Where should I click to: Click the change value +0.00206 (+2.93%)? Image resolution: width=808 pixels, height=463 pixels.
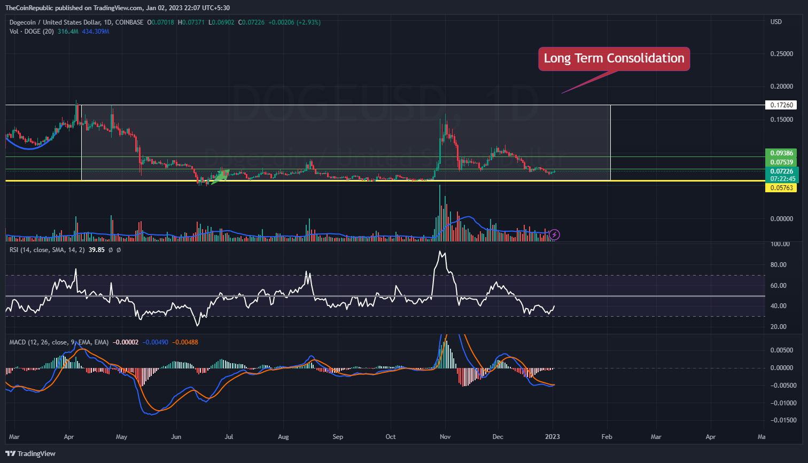point(294,22)
